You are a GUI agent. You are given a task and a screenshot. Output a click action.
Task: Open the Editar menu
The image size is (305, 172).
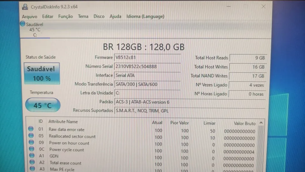pyautogui.click(x=48, y=17)
